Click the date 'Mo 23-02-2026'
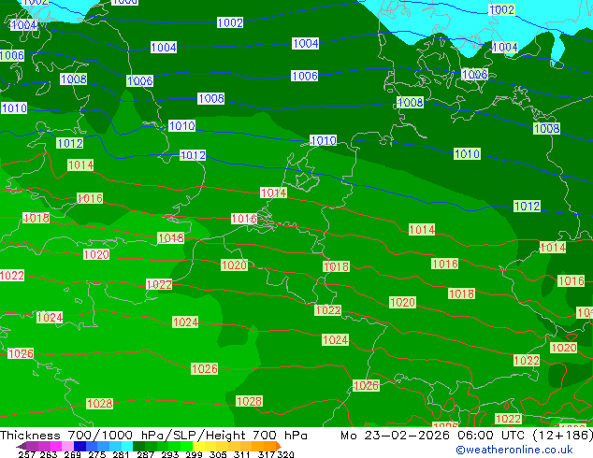 (x=395, y=436)
